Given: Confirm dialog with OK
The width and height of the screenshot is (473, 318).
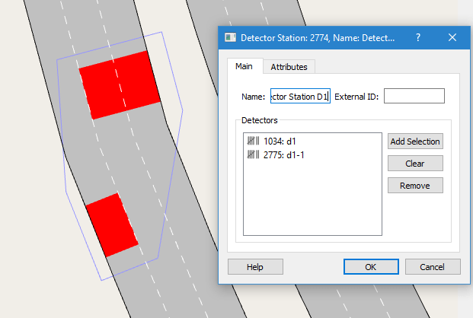Looking at the screenshot, I should tap(371, 267).
